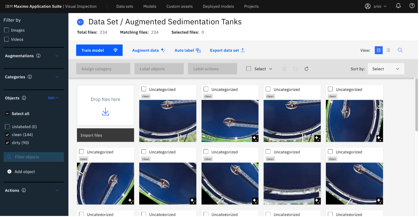Image resolution: width=419 pixels, height=217 pixels.
Task: Tick the Unlabeled (0) checkbox
Action: tap(7, 127)
